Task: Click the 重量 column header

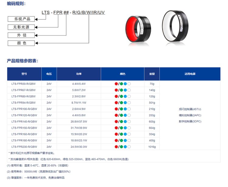Action: click(152, 74)
